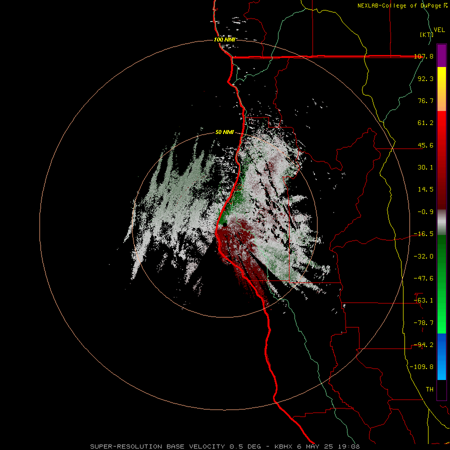The width and height of the screenshot is (450, 450).
Task: Pick the blue band on velocity scale
Action: point(441,356)
